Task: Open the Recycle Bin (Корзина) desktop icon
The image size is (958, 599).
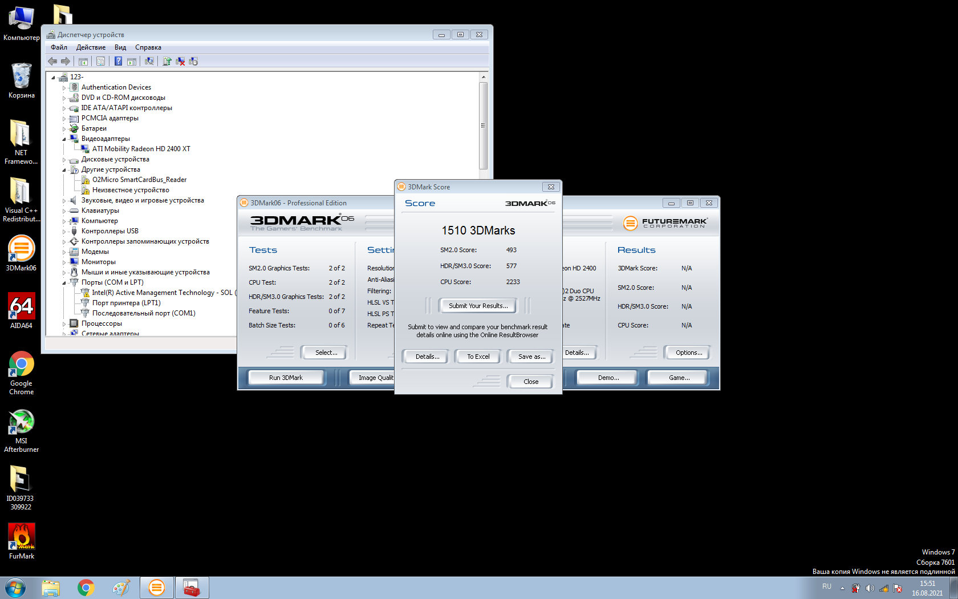Action: [x=21, y=80]
